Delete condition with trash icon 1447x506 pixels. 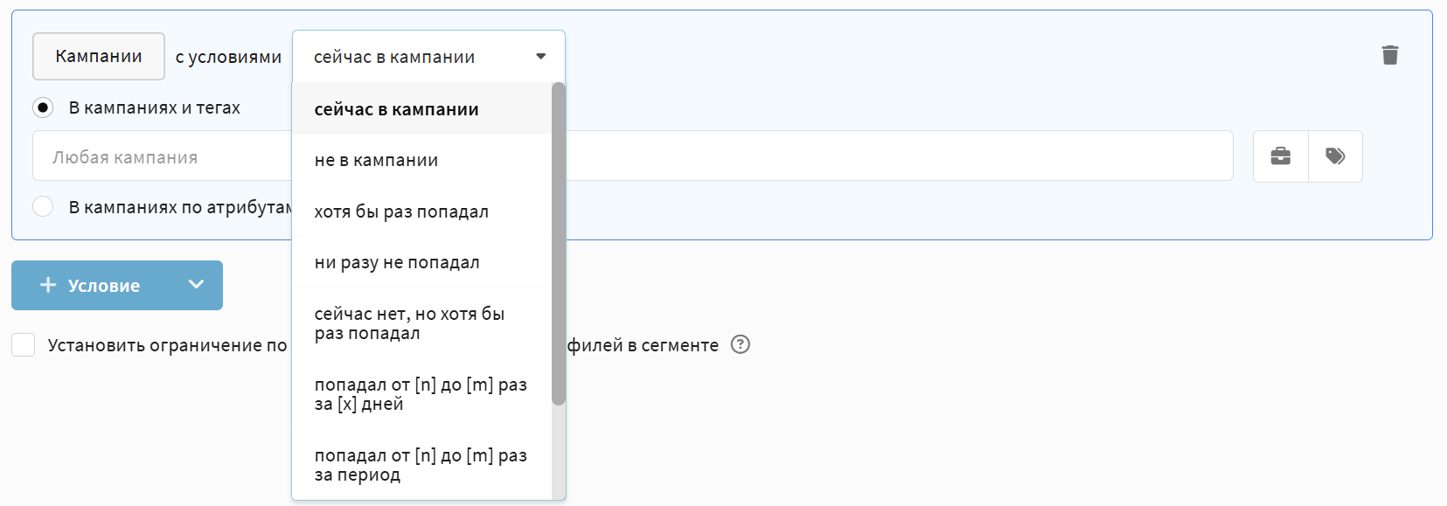(x=1389, y=55)
